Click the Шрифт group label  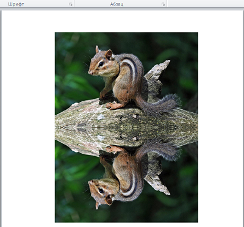point(16,4)
